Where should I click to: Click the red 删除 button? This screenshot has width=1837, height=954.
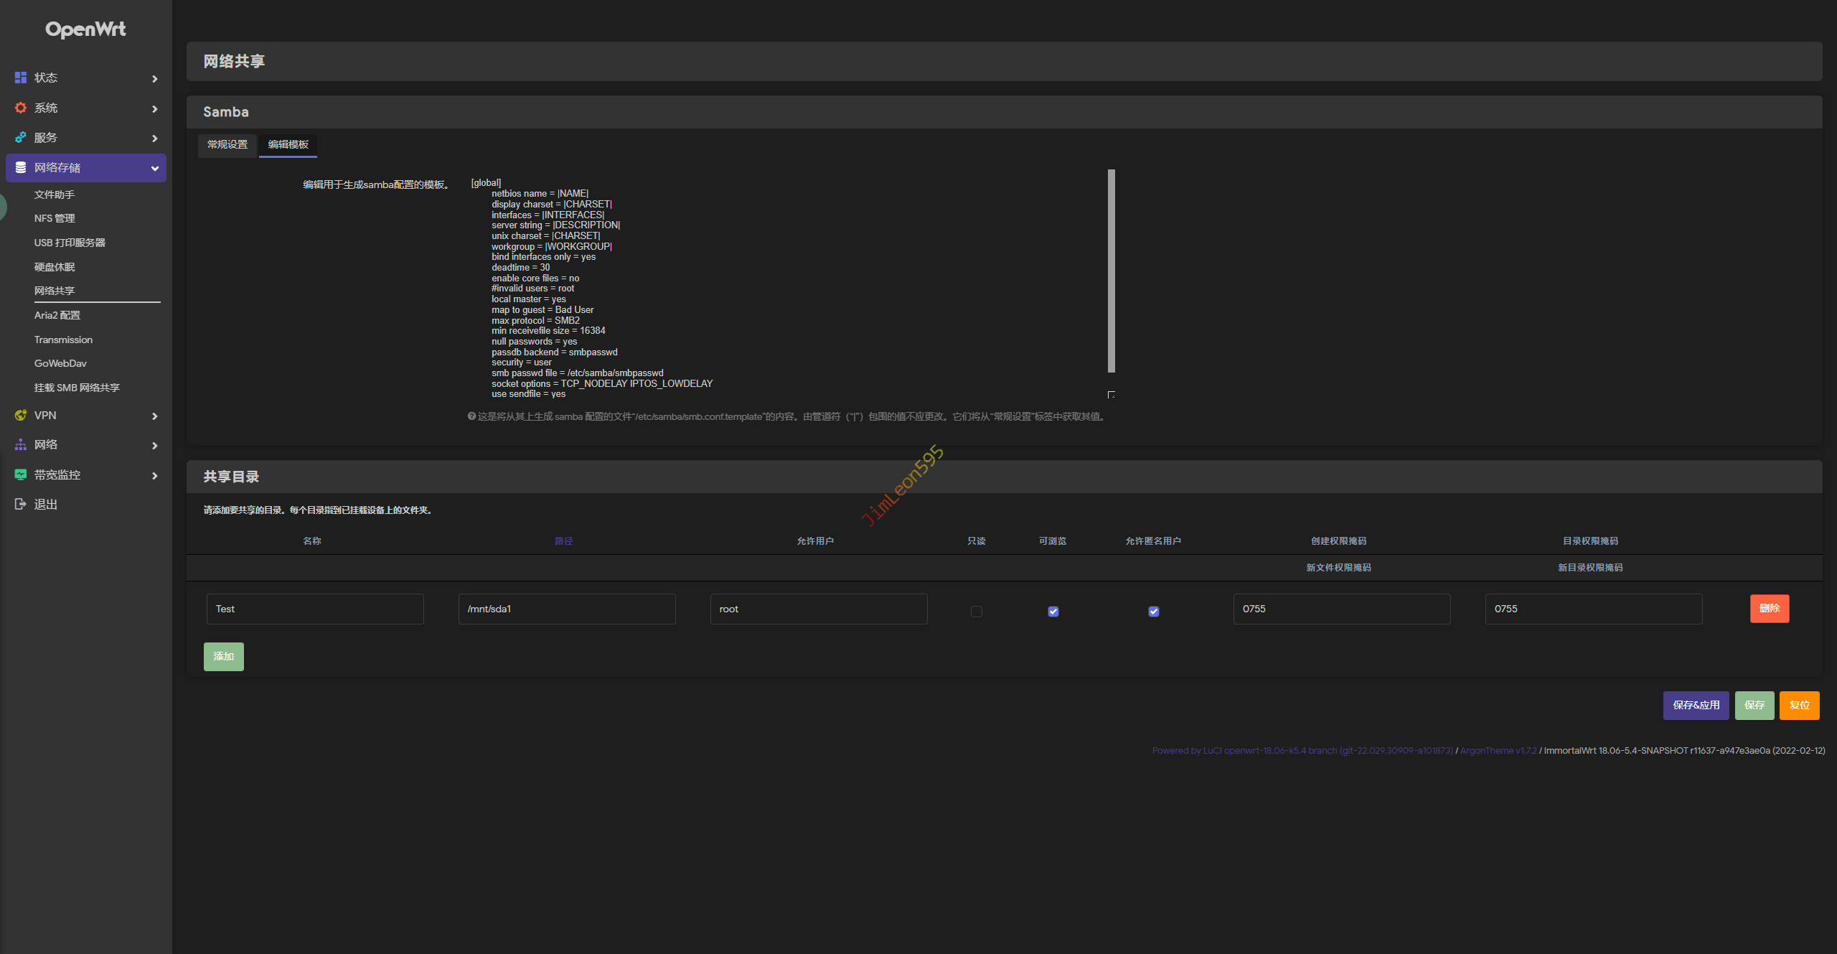1769,608
